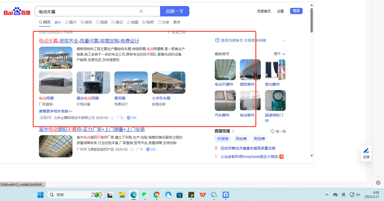Screen dimensions: 384x201
Task: Switch to the 资讯 tab
Action: (x=86, y=22)
